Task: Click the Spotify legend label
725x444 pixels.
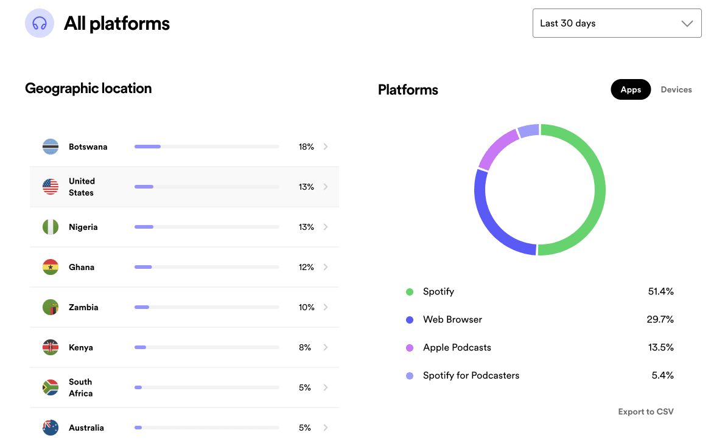Action: pyautogui.click(x=438, y=292)
